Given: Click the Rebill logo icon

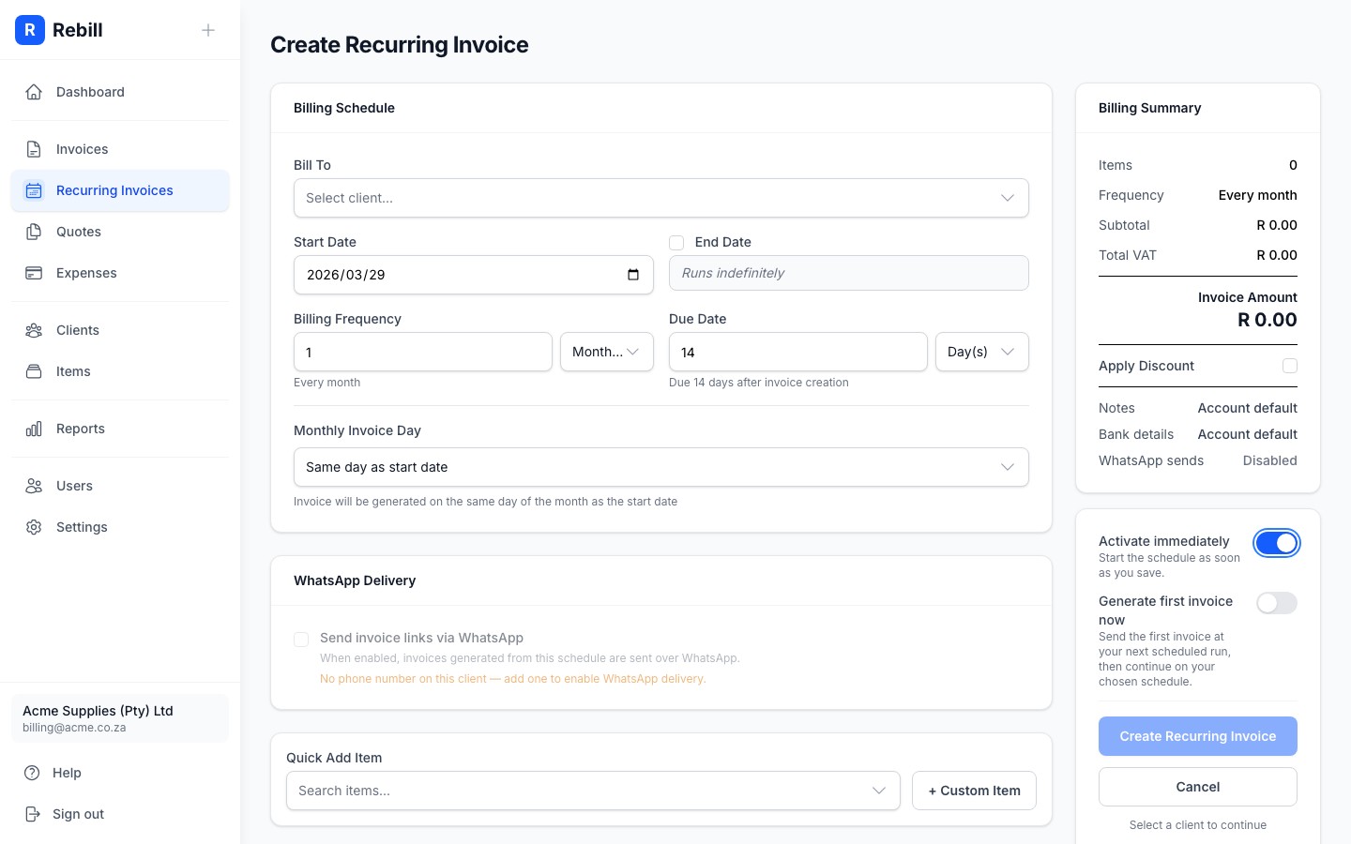Looking at the screenshot, I should coord(30,30).
